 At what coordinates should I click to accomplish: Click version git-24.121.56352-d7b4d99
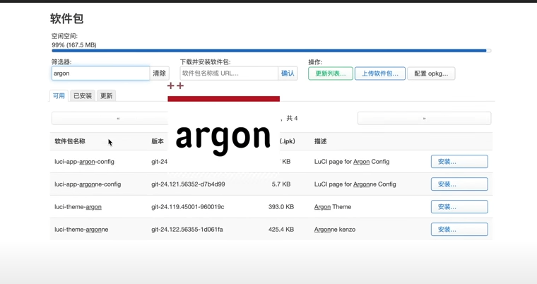point(188,184)
